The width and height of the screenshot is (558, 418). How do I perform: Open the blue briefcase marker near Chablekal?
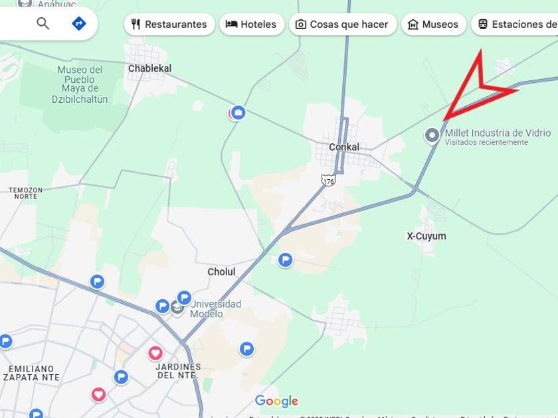pos(238,113)
